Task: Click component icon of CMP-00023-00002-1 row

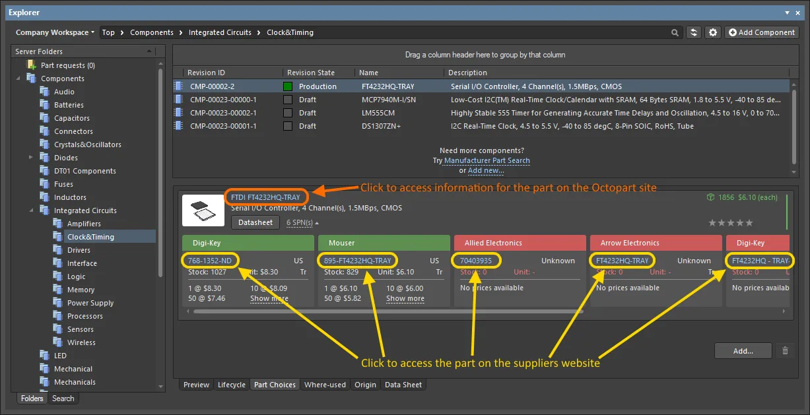Action: coord(178,113)
